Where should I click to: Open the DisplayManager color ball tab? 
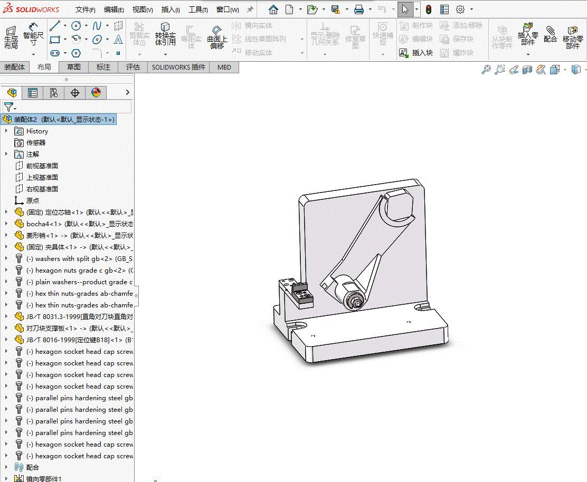(96, 93)
